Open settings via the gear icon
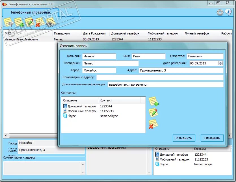236x182 pixels. (220, 12)
